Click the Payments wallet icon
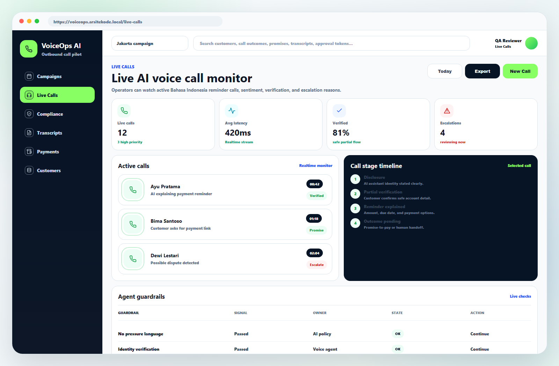559x366 pixels. (x=29, y=152)
